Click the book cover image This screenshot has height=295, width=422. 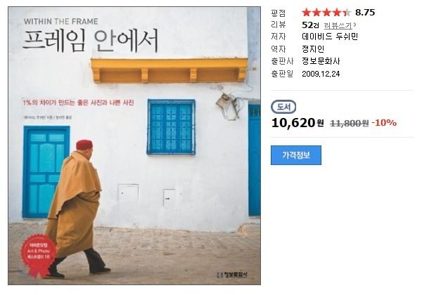tap(134, 145)
